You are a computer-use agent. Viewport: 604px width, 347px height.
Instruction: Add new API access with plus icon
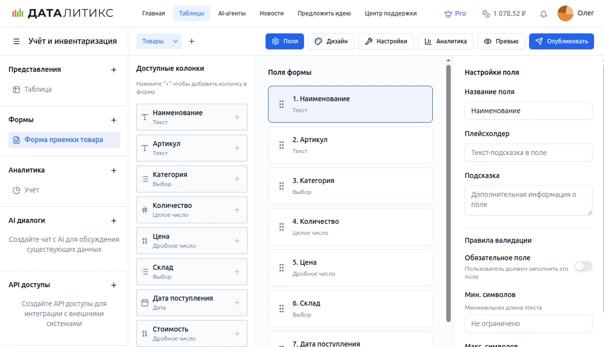(114, 285)
